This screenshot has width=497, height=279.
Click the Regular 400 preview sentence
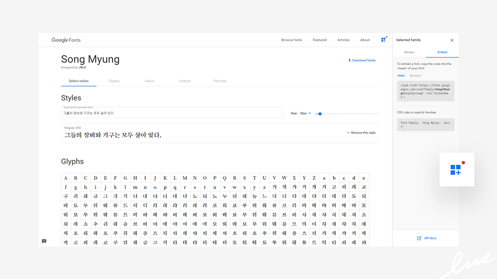(113, 135)
